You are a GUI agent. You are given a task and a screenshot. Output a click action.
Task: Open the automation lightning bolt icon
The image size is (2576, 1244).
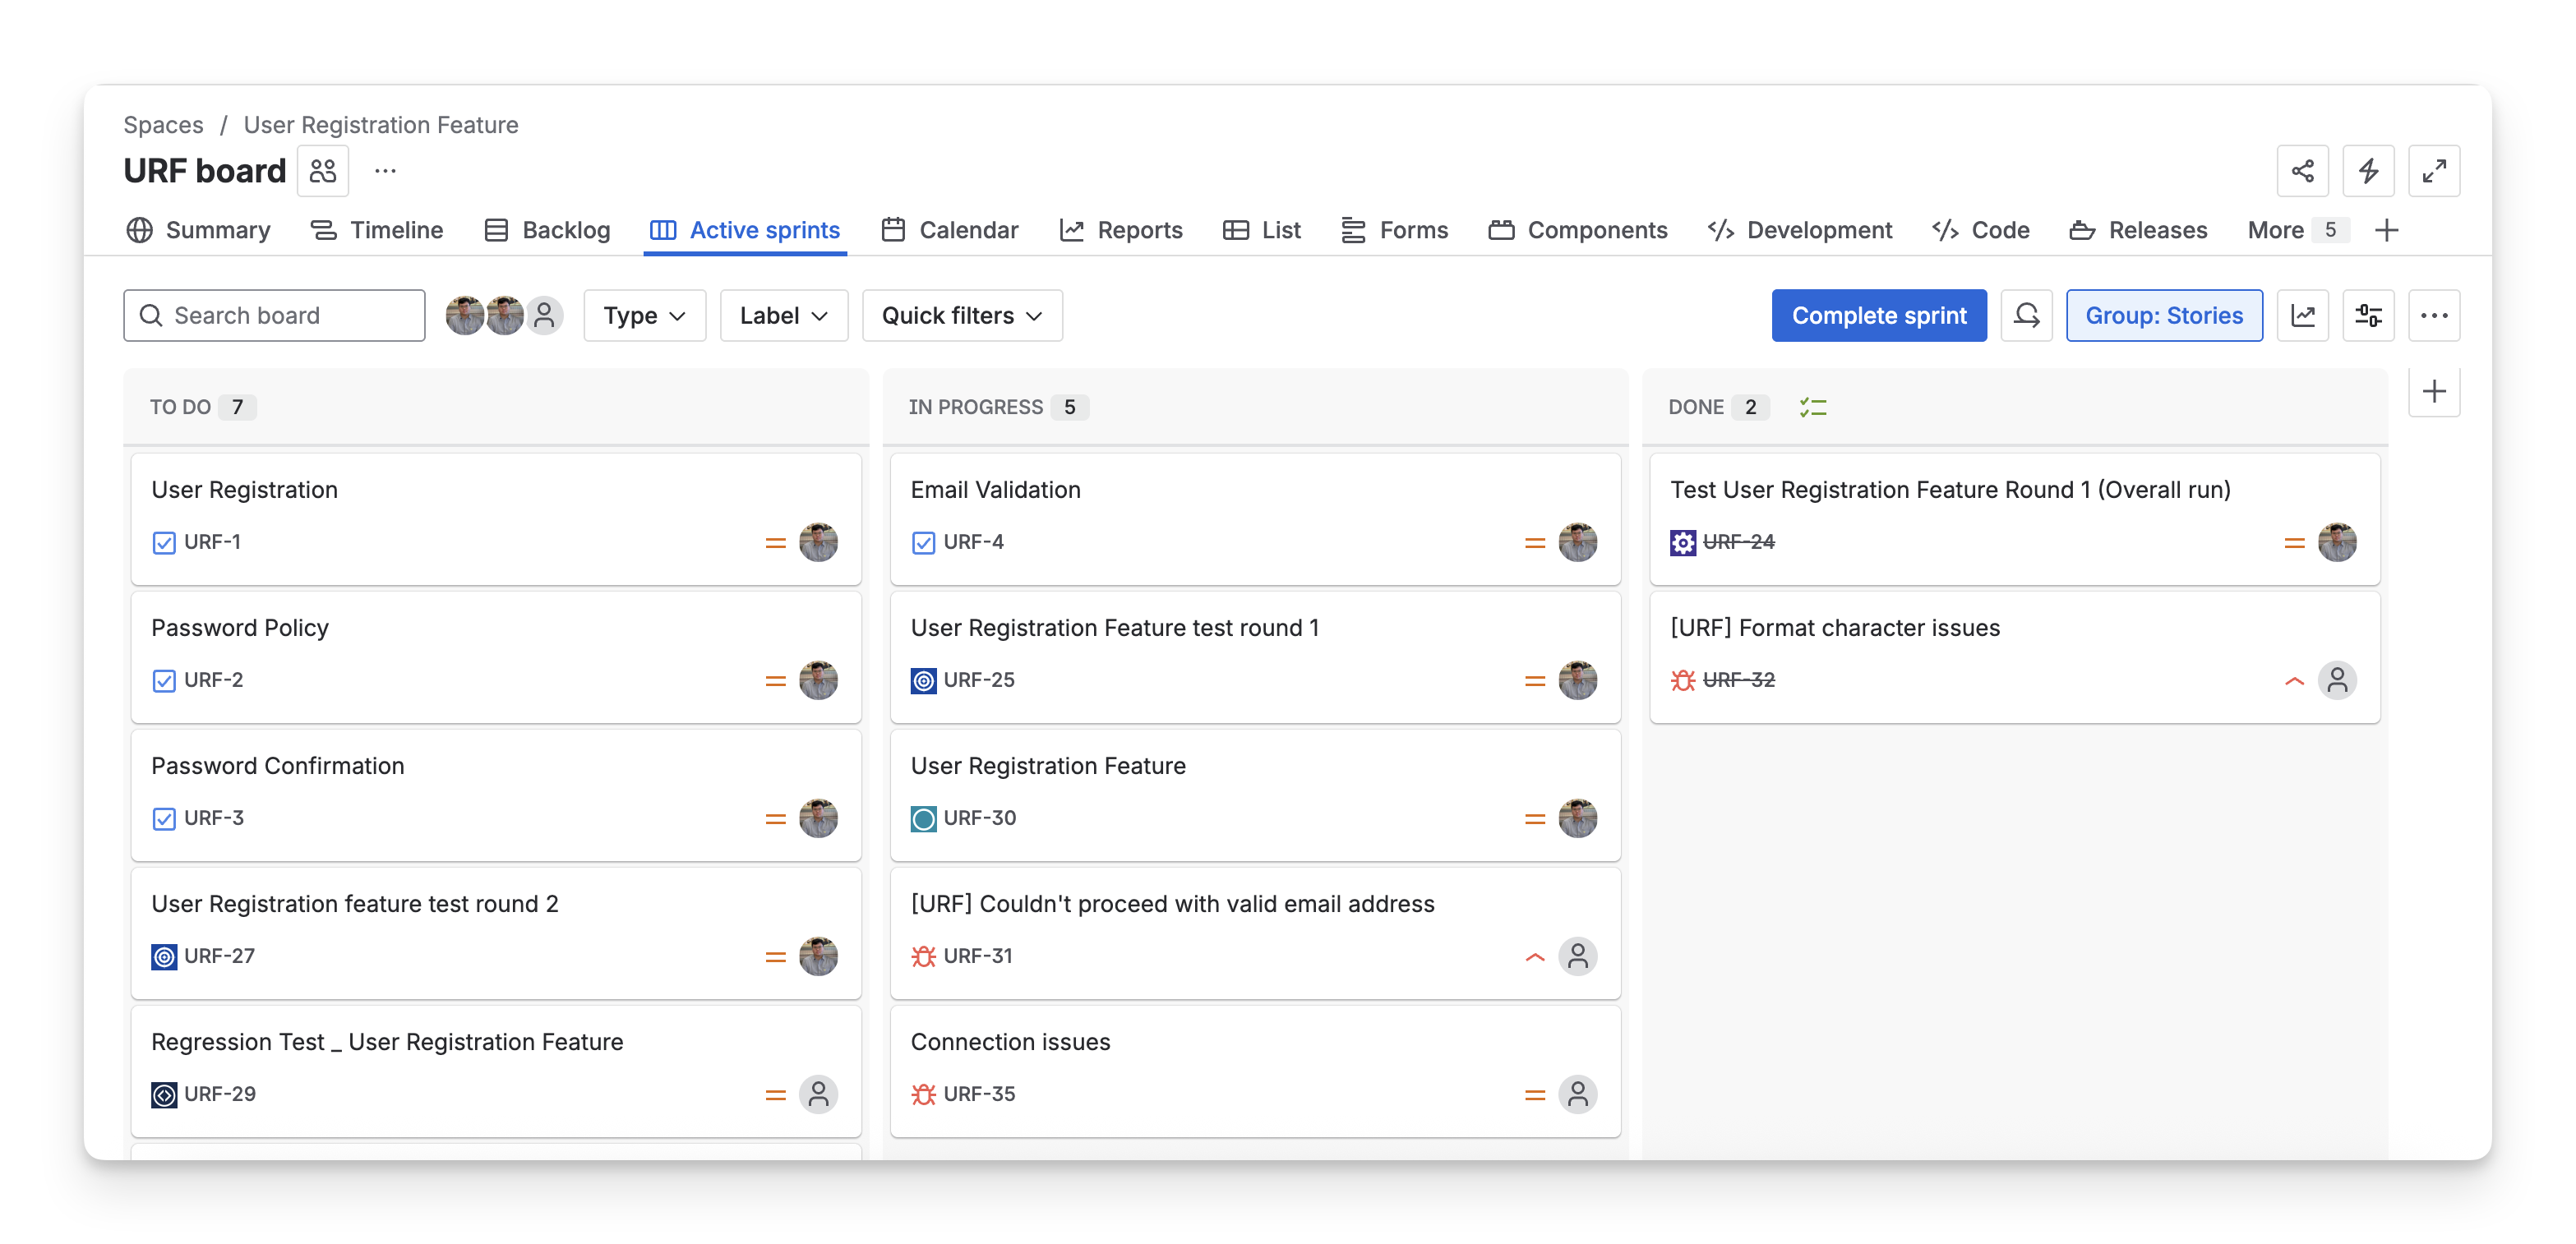click(2368, 171)
